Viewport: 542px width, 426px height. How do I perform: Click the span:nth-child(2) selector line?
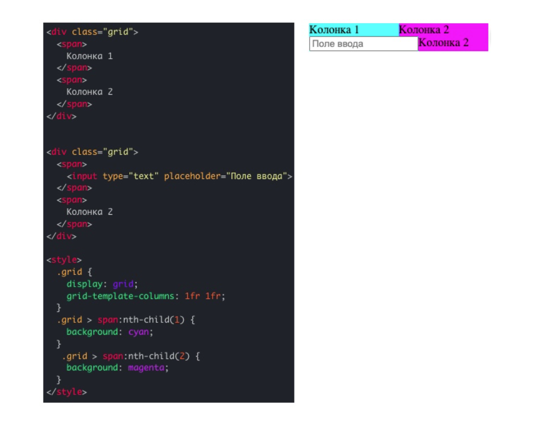coord(131,356)
